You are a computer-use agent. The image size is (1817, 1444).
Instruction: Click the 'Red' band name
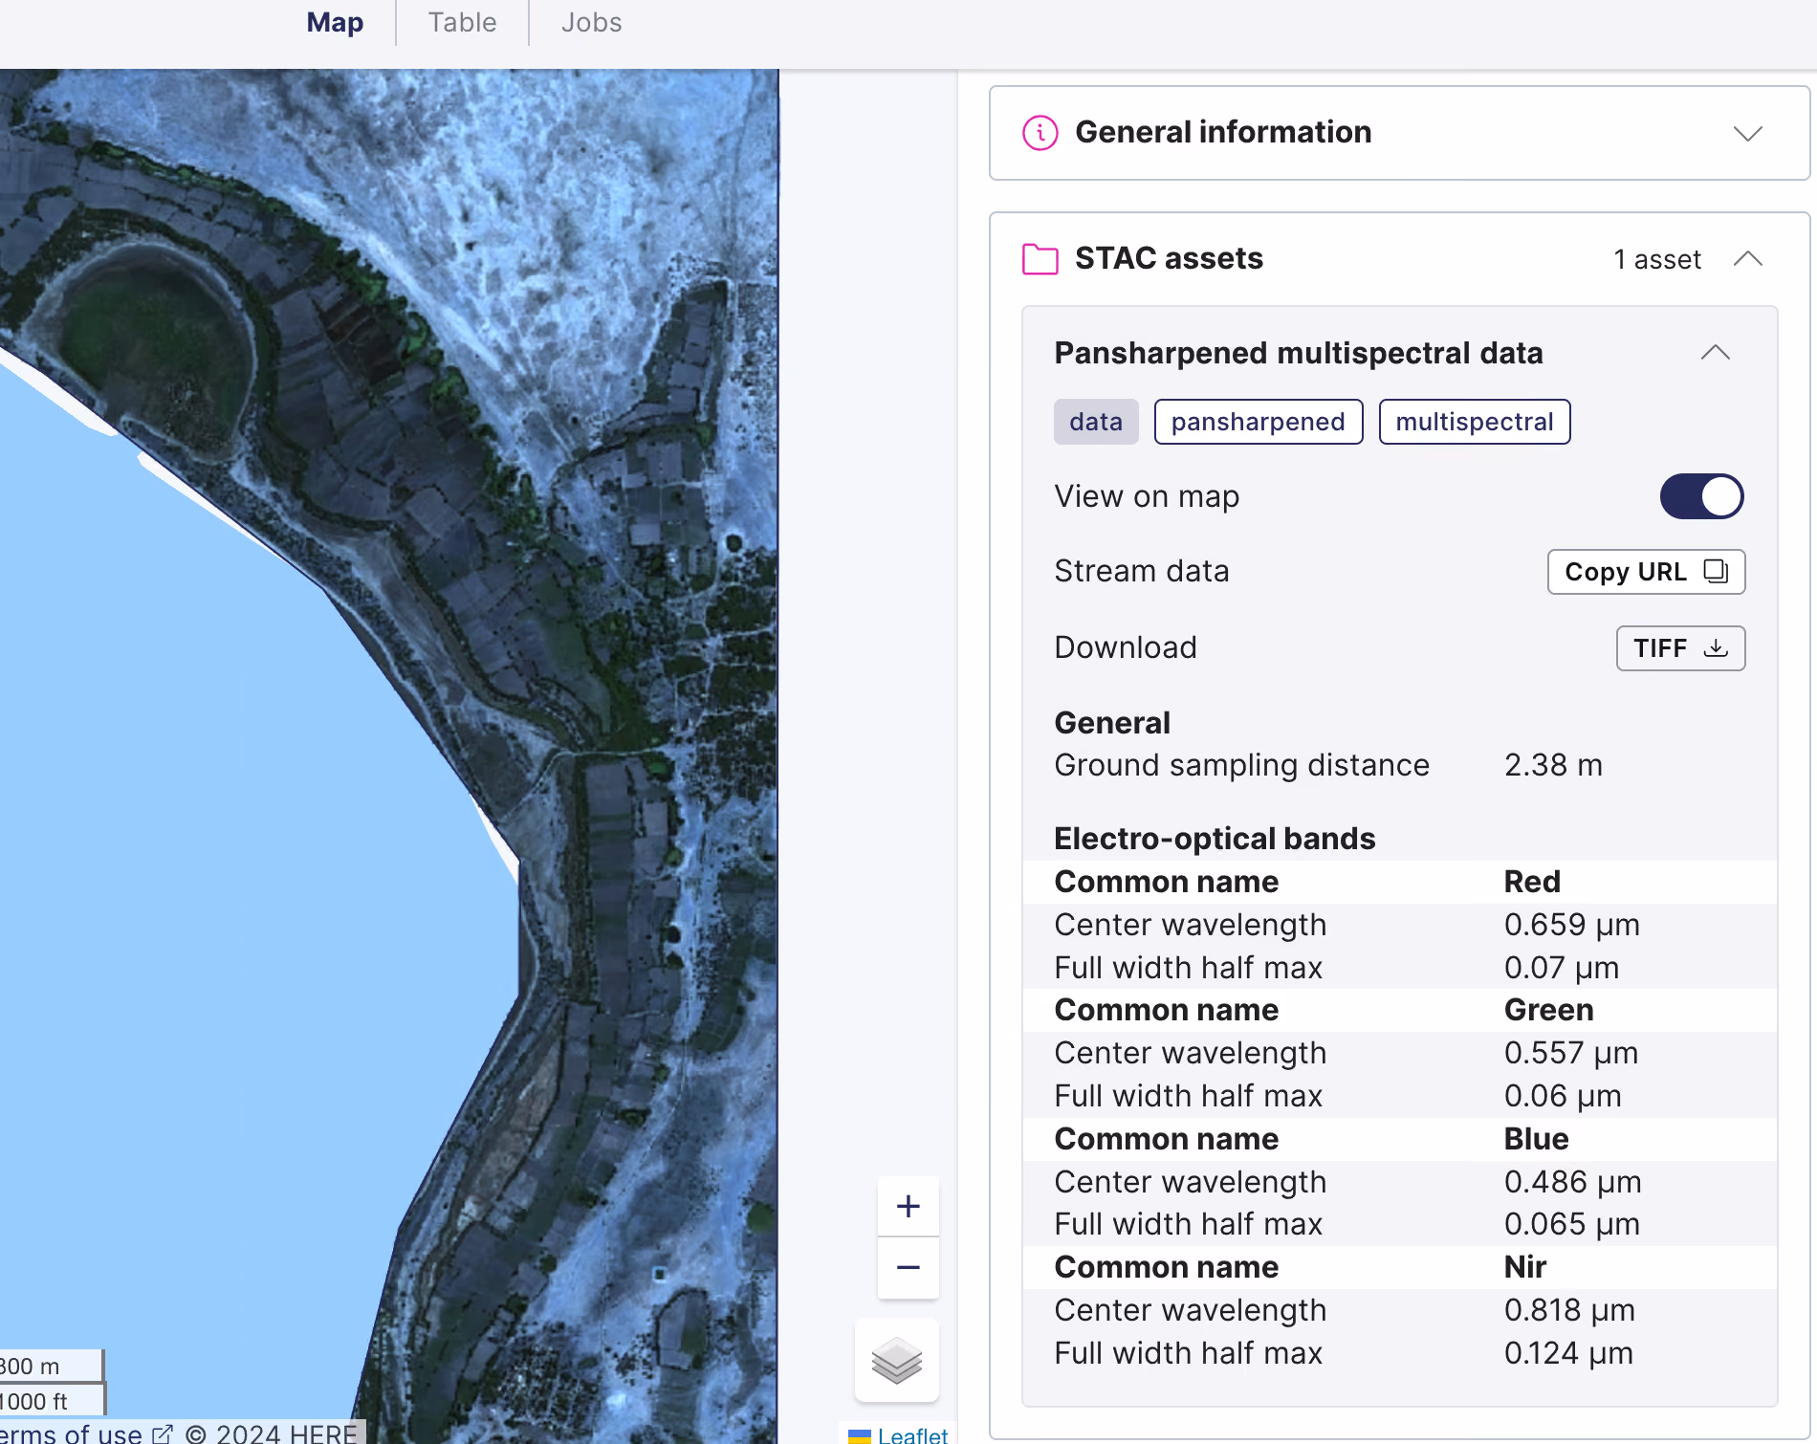1532,882
